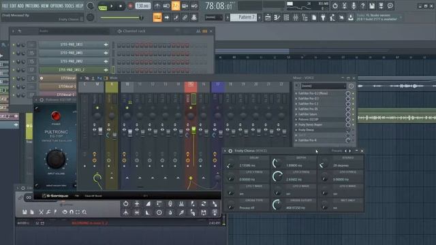Click the chat bubble news icon
Screen dimensions: 436x245
390,6
